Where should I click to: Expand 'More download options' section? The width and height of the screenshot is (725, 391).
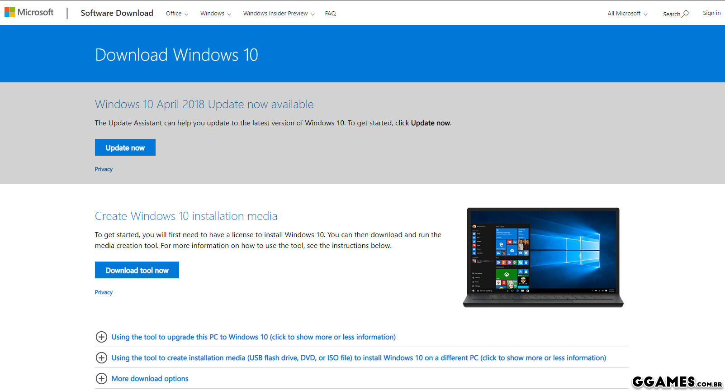tap(150, 379)
